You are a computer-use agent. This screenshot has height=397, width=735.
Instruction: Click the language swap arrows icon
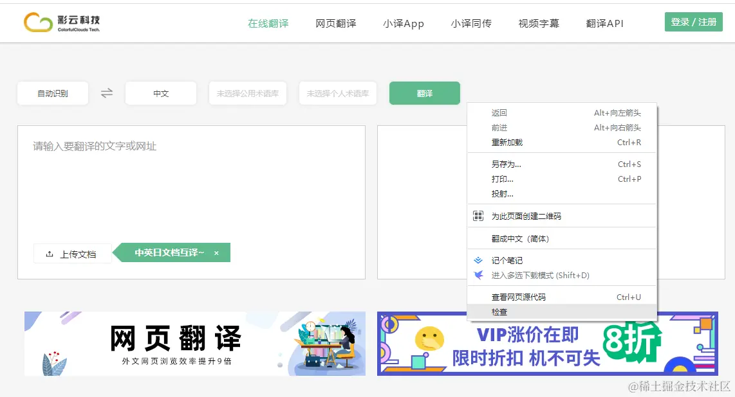pos(106,93)
